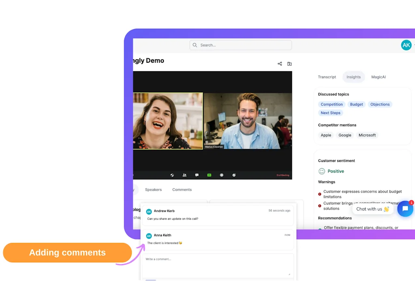Click the participants icon in the video toolbar
The image size is (415, 285).
[x=184, y=175]
